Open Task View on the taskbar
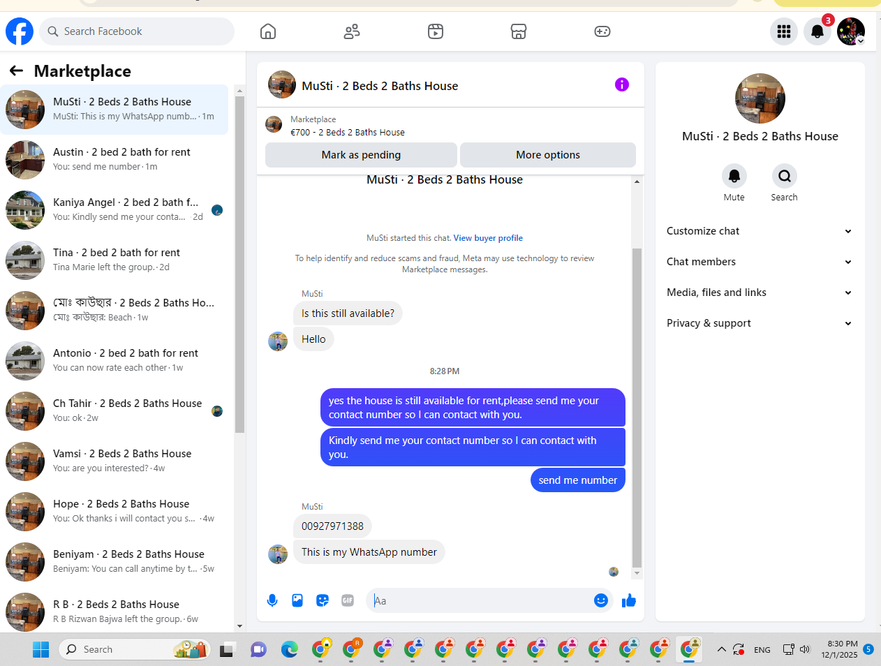Screen dimensions: 881x666 coord(228,650)
